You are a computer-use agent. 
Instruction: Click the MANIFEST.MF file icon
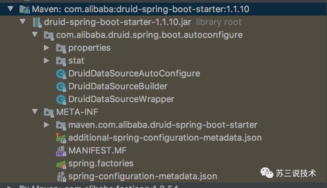(x=61, y=151)
